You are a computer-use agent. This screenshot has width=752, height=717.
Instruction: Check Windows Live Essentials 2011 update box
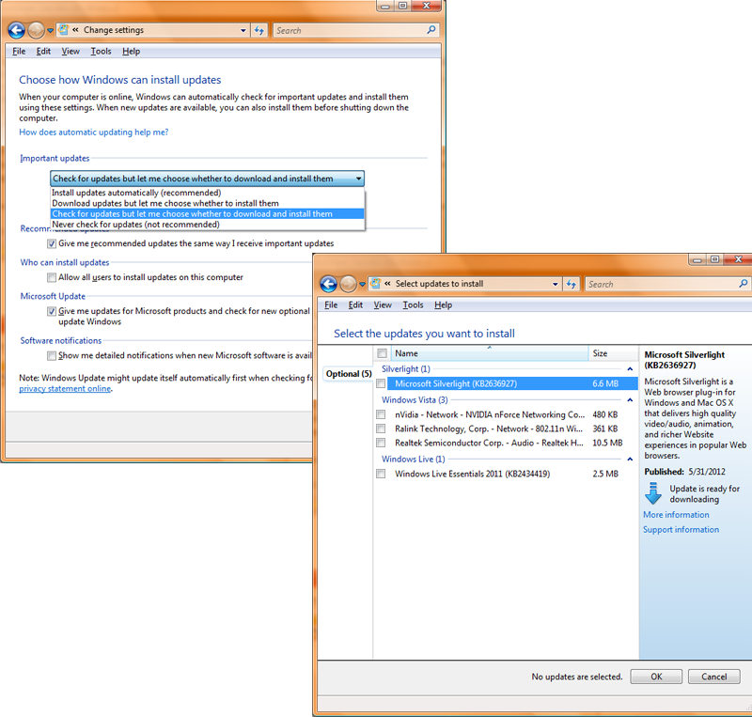381,474
